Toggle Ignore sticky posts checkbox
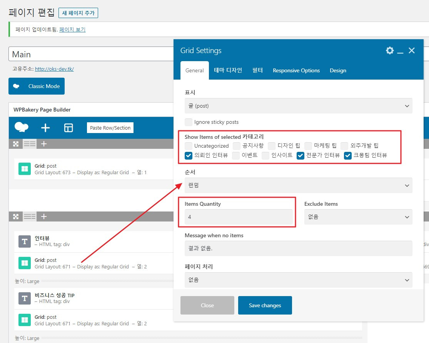The image size is (429, 343). (189, 122)
